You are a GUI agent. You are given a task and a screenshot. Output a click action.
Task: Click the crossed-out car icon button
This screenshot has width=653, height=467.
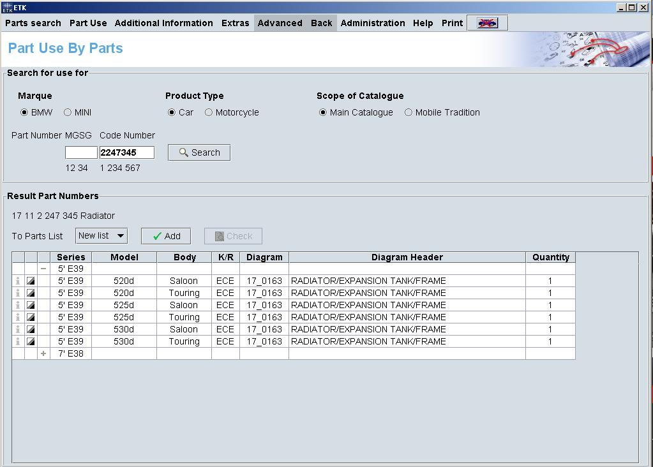(487, 23)
